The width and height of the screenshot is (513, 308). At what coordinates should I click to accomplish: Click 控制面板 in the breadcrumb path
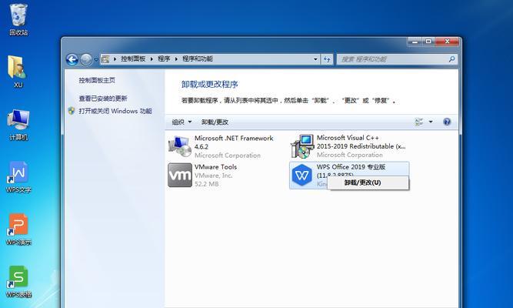[x=133, y=59]
